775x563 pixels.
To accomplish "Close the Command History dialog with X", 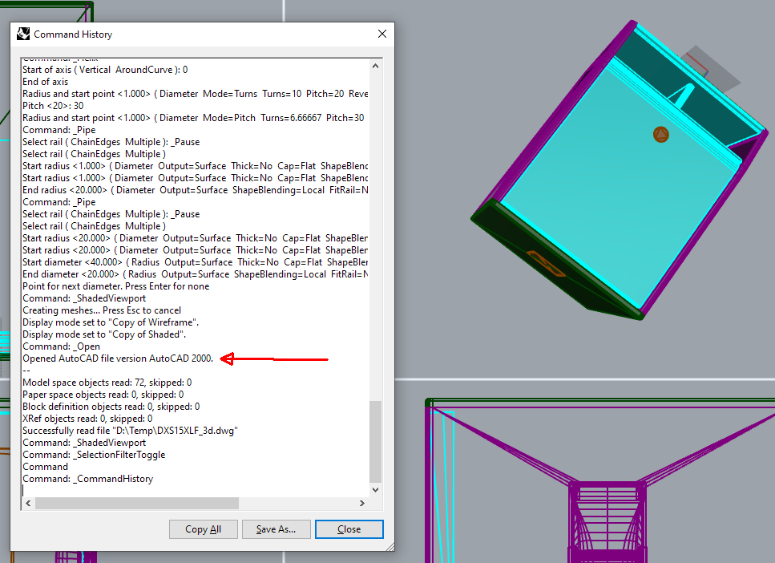I will (382, 34).
